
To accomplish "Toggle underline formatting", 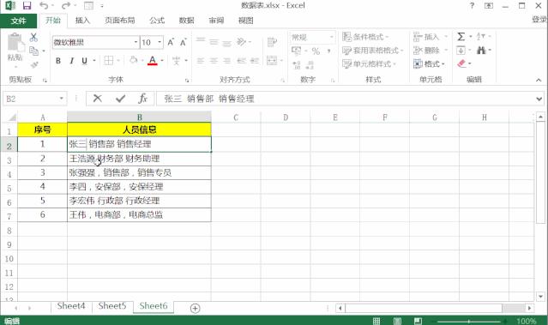I will tap(84, 61).
